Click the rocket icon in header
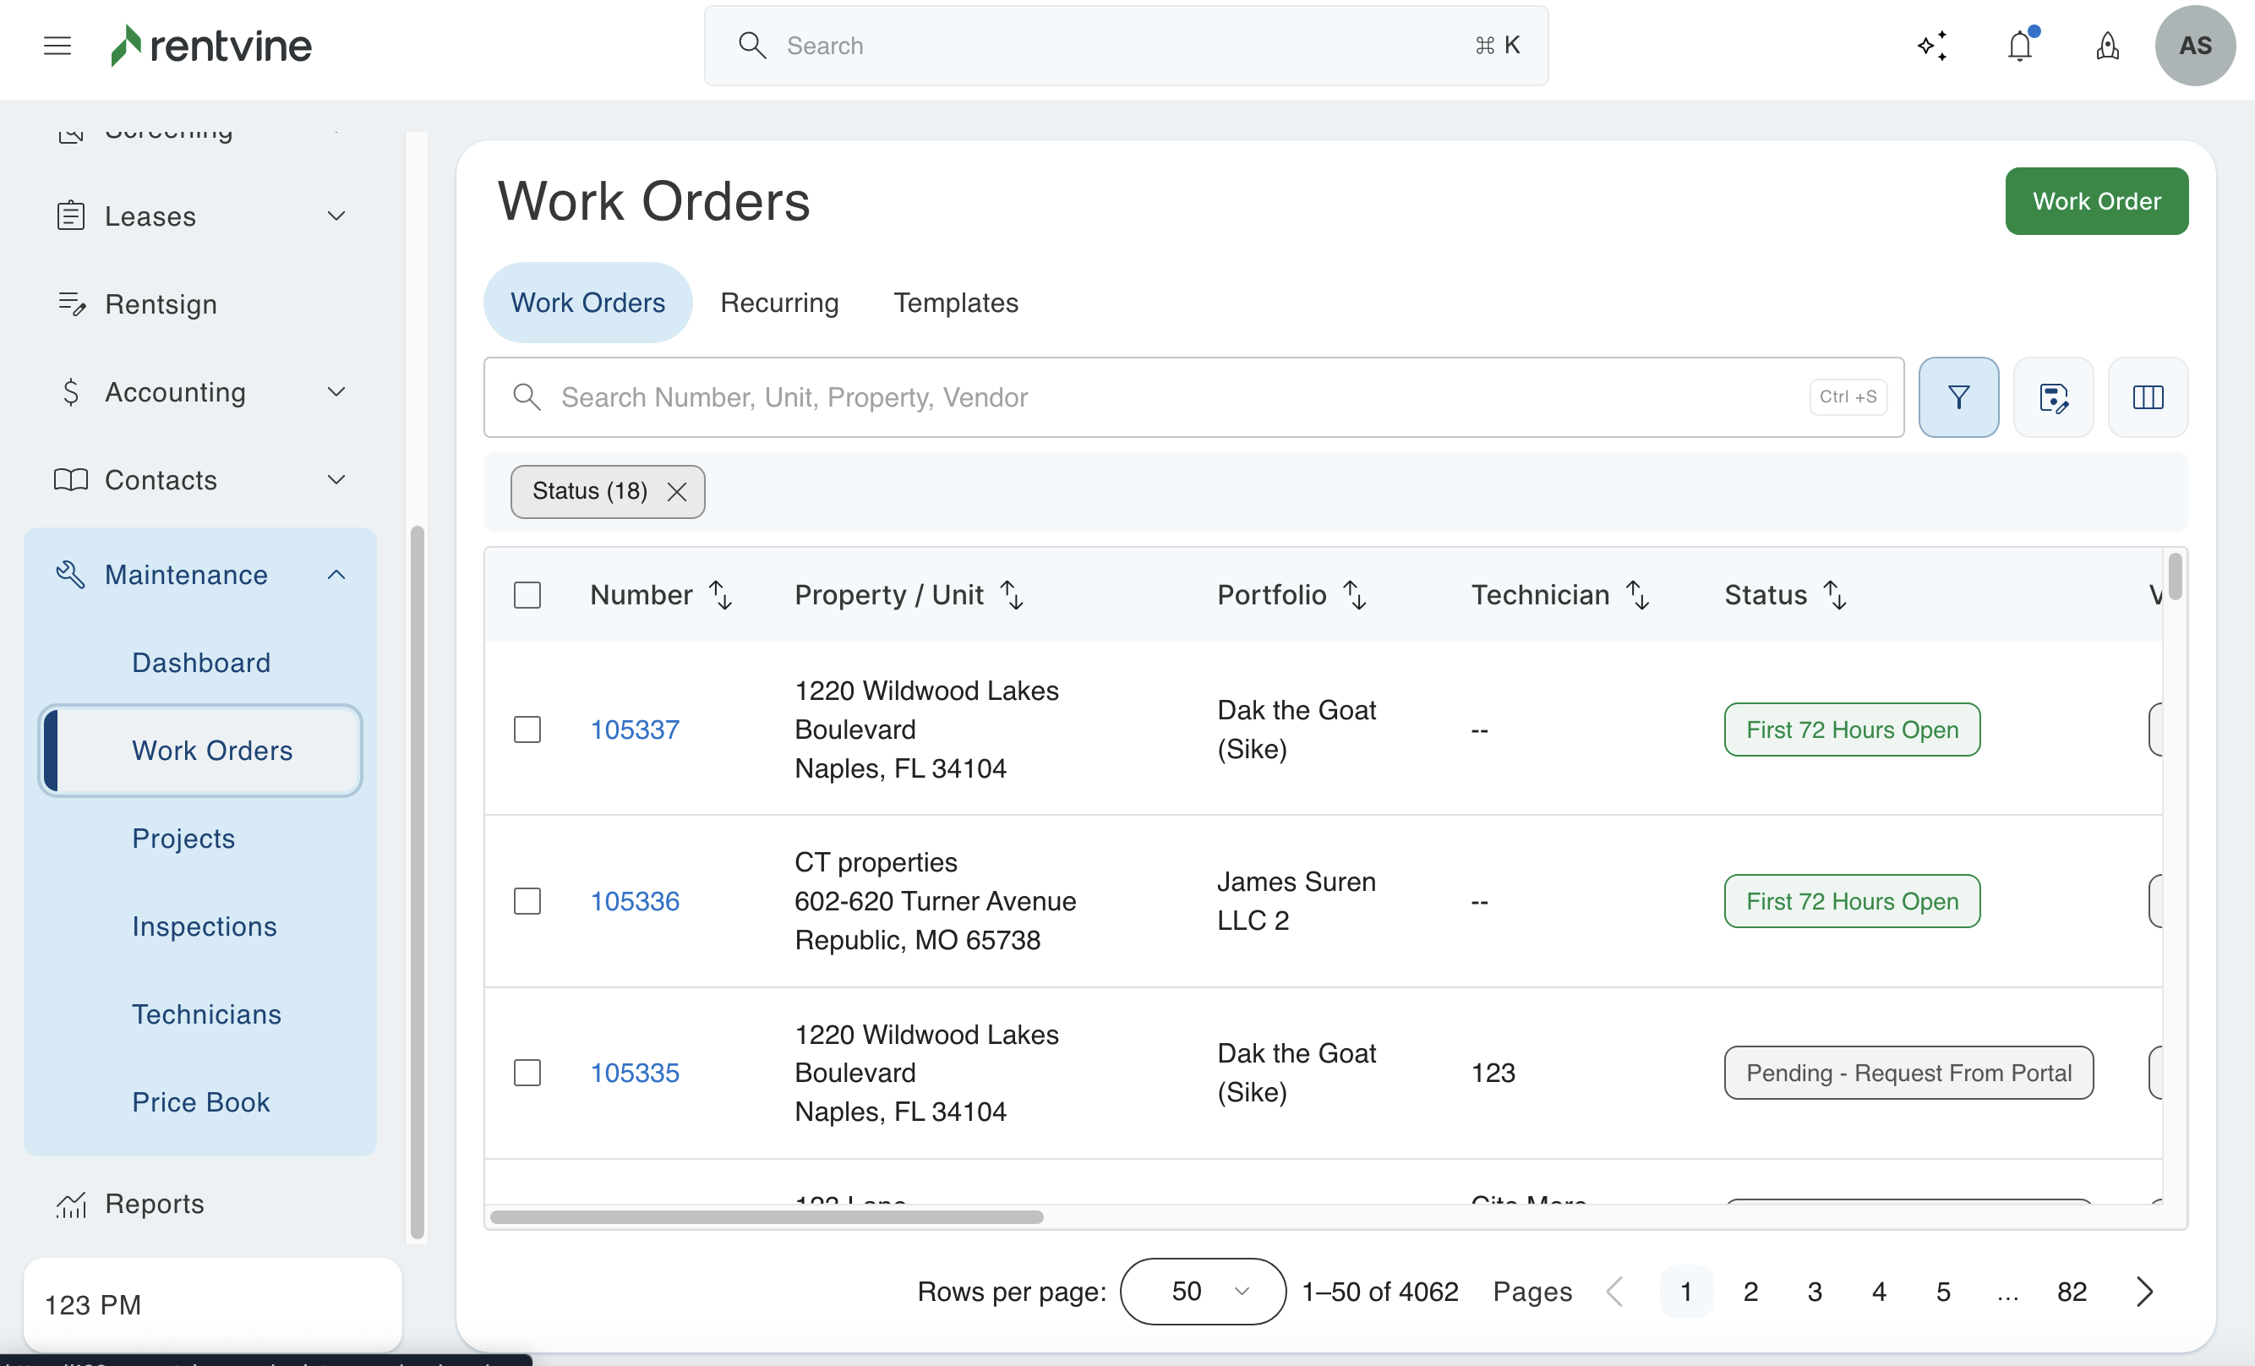The width and height of the screenshot is (2255, 1366). pos(2107,46)
